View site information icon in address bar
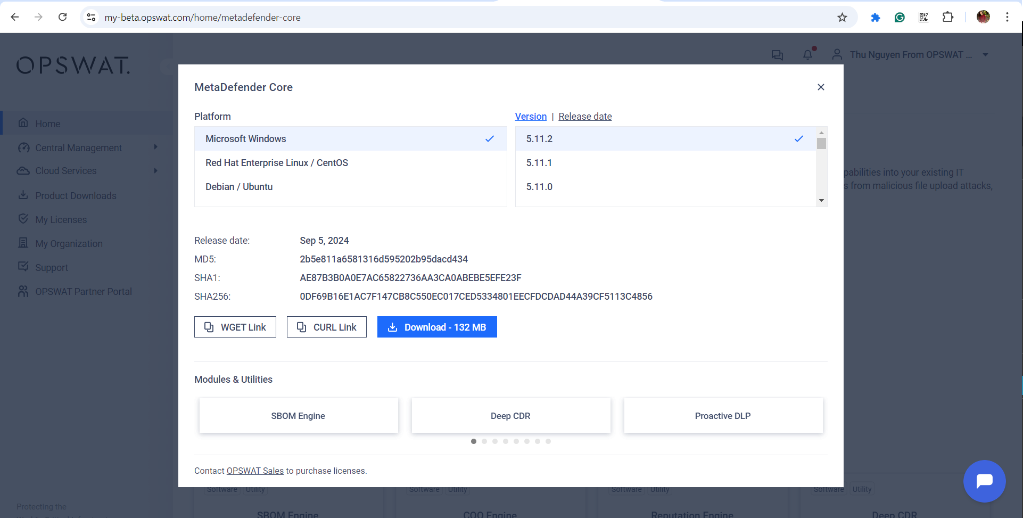Image resolution: width=1023 pixels, height=518 pixels. pyautogui.click(x=91, y=18)
